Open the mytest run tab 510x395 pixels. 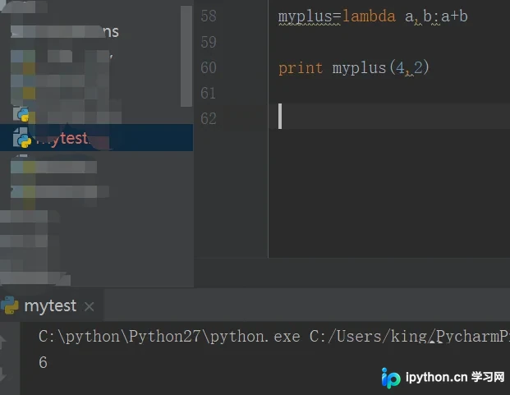pos(50,306)
